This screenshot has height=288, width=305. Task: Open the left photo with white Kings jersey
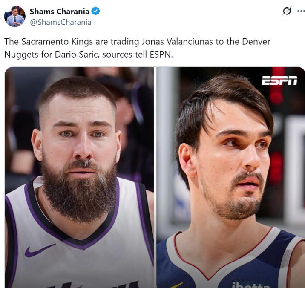[x=79, y=177]
